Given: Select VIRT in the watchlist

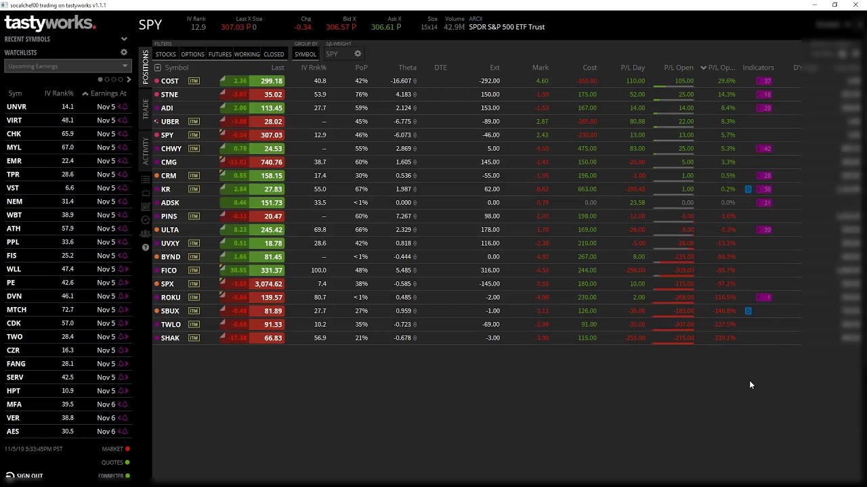Looking at the screenshot, I should tap(14, 120).
